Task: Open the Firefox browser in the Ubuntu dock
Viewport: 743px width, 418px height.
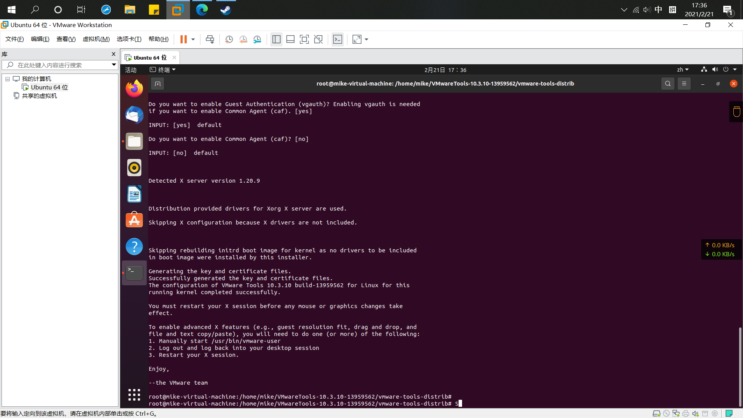Action: click(134, 89)
